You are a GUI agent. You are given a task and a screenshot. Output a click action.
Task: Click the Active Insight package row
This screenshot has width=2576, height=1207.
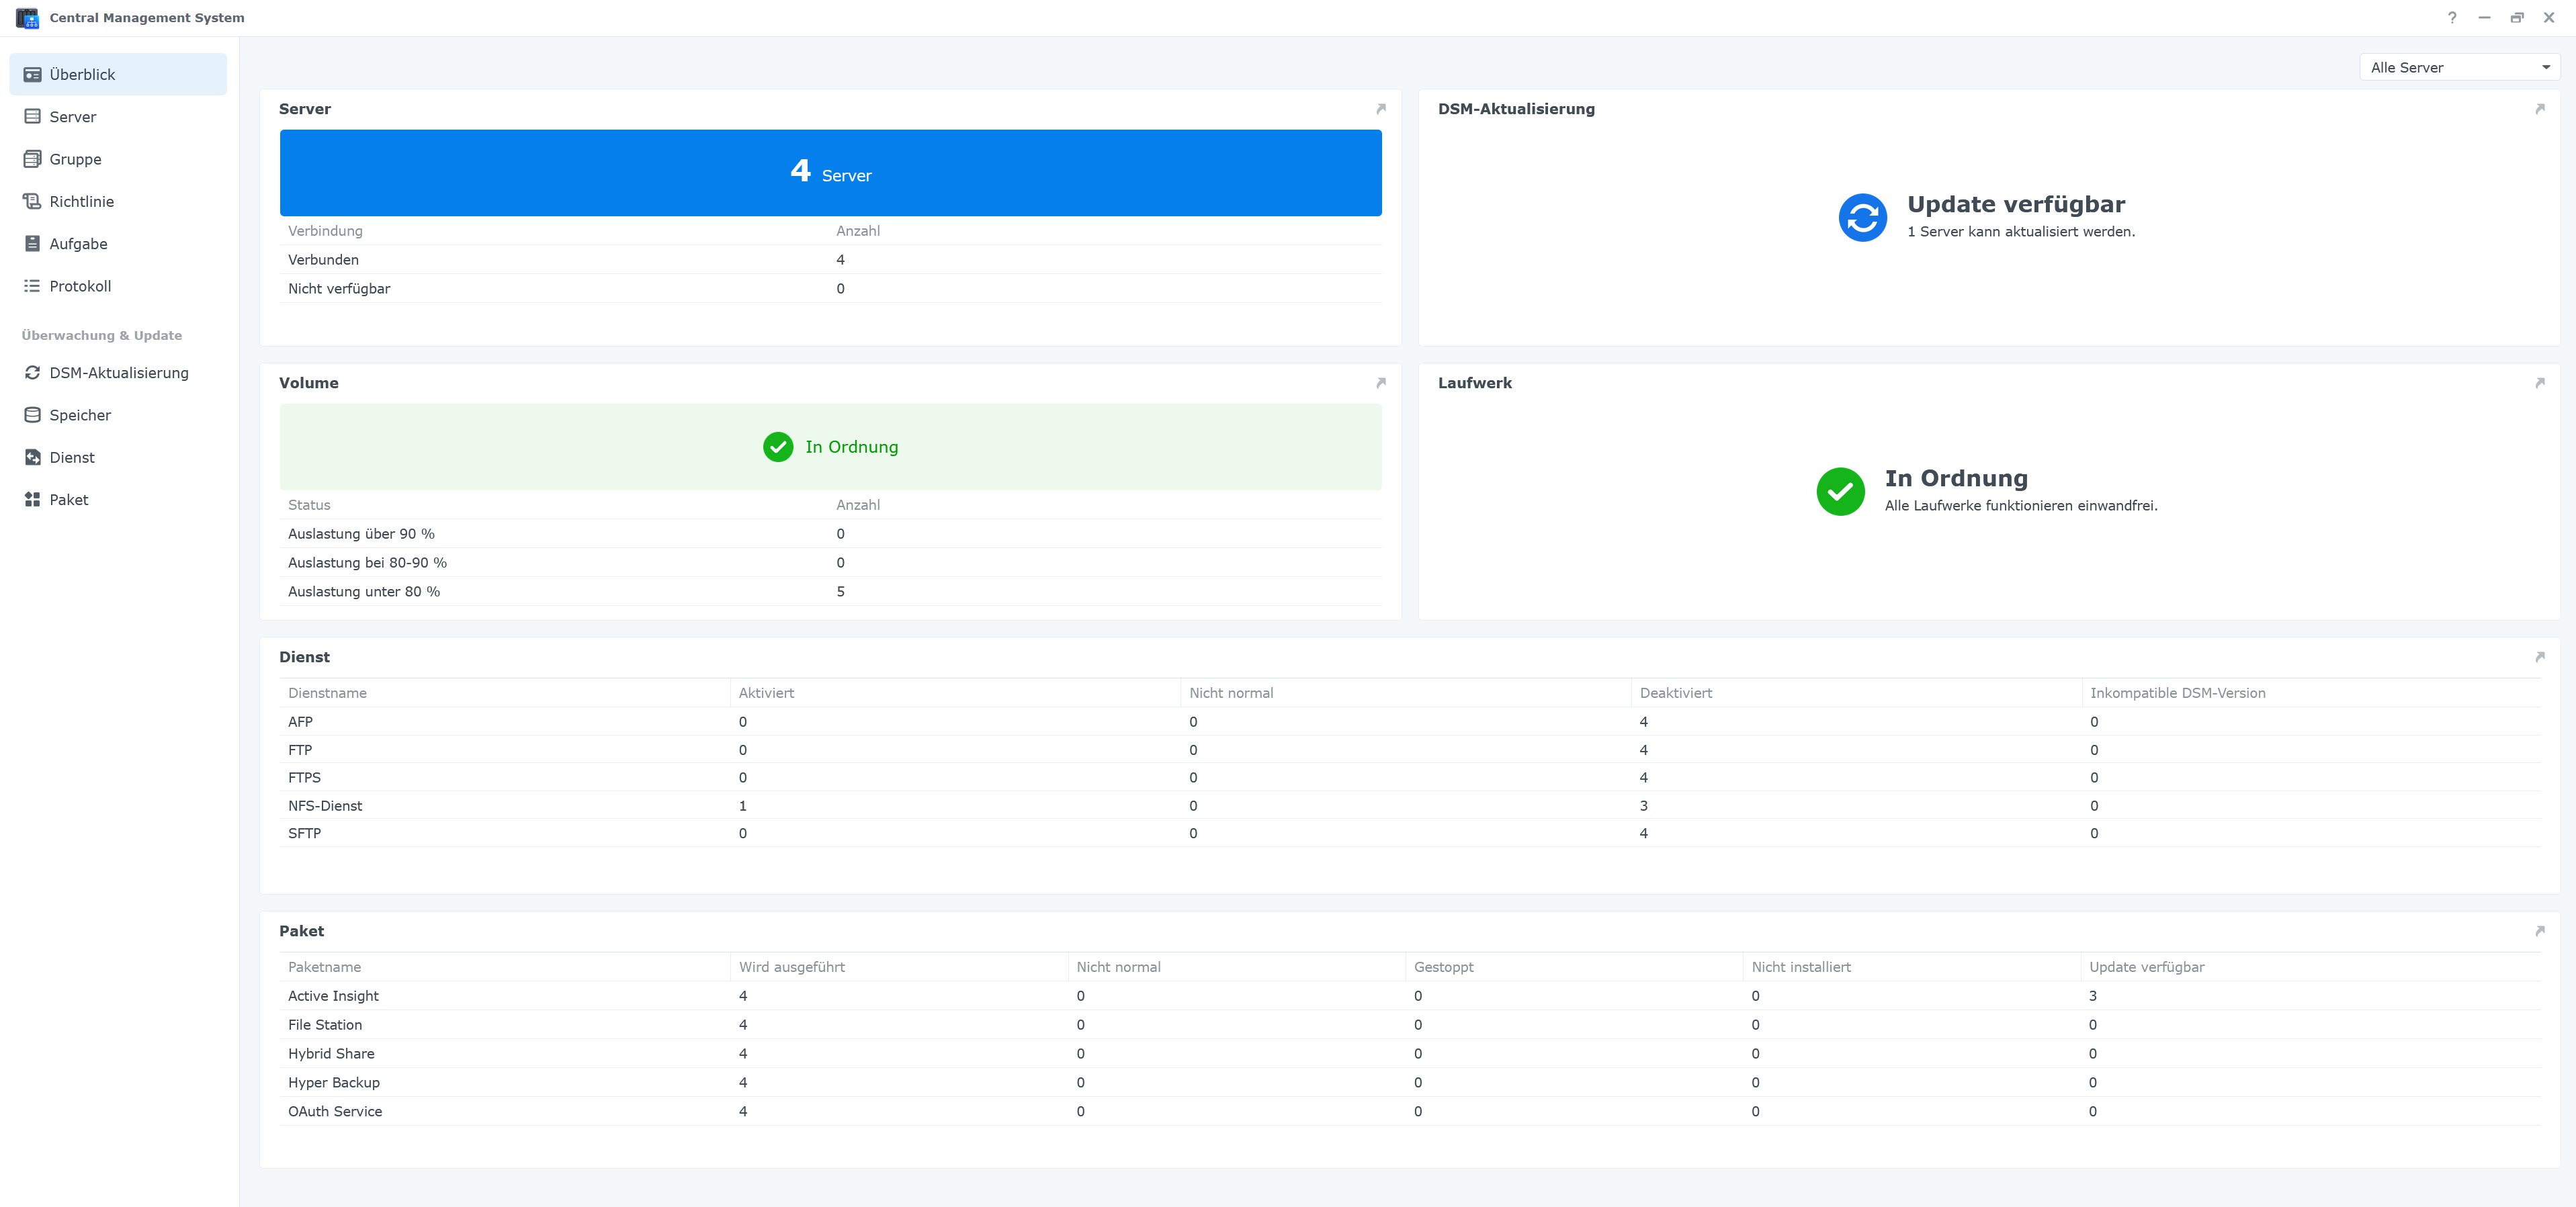point(334,996)
